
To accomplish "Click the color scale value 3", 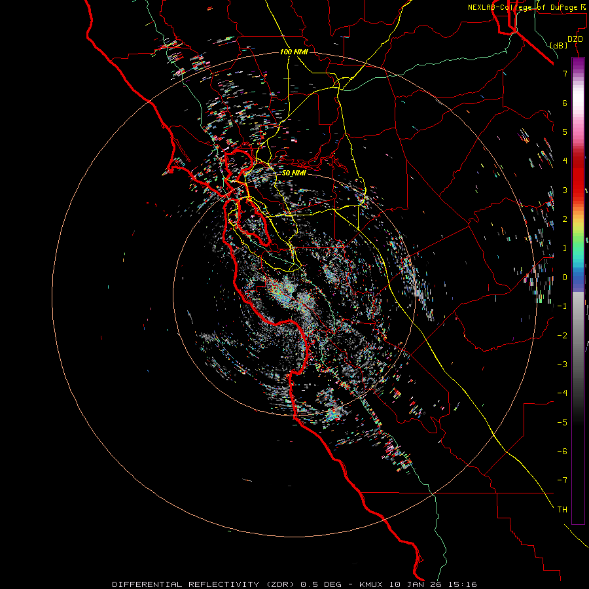I will tap(565, 190).
